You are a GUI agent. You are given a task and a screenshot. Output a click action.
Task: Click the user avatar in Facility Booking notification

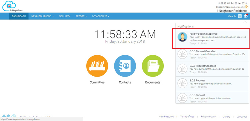pyautogui.click(x=182, y=37)
